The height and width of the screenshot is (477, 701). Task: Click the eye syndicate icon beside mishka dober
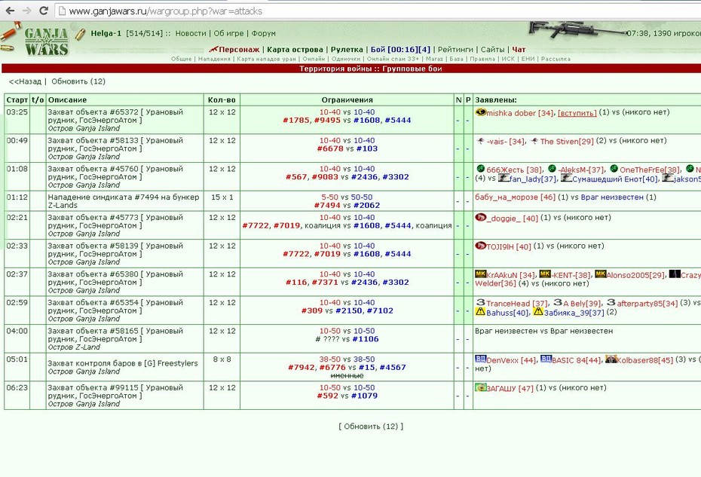pyautogui.click(x=481, y=112)
